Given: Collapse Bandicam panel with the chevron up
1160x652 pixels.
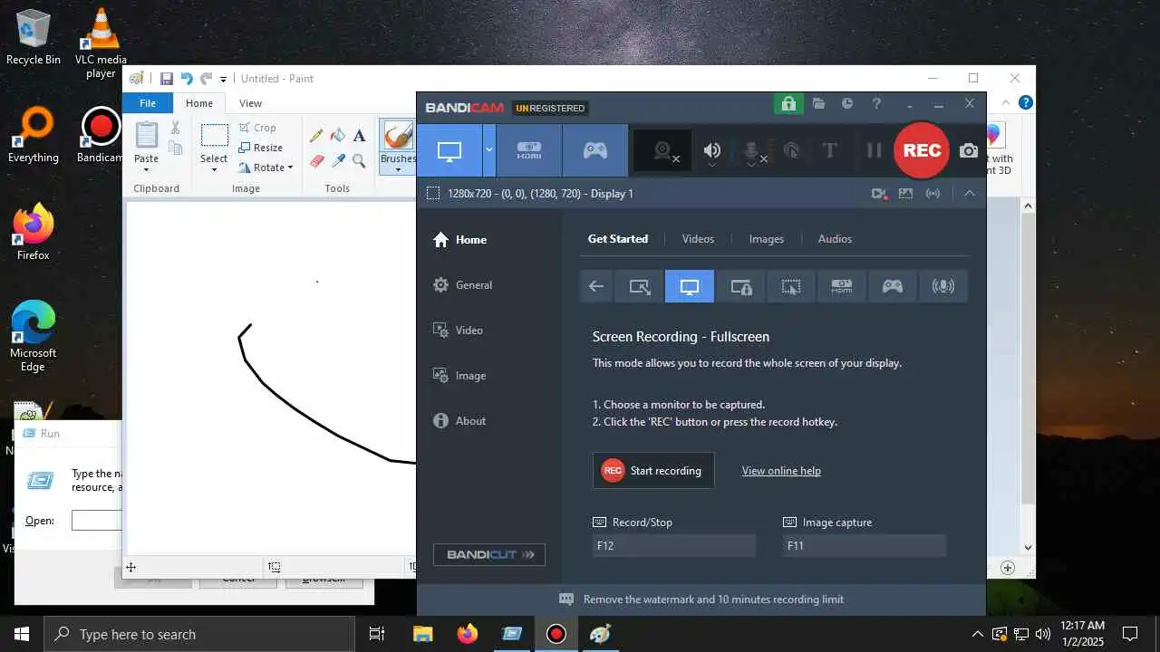Looking at the screenshot, I should tap(970, 193).
